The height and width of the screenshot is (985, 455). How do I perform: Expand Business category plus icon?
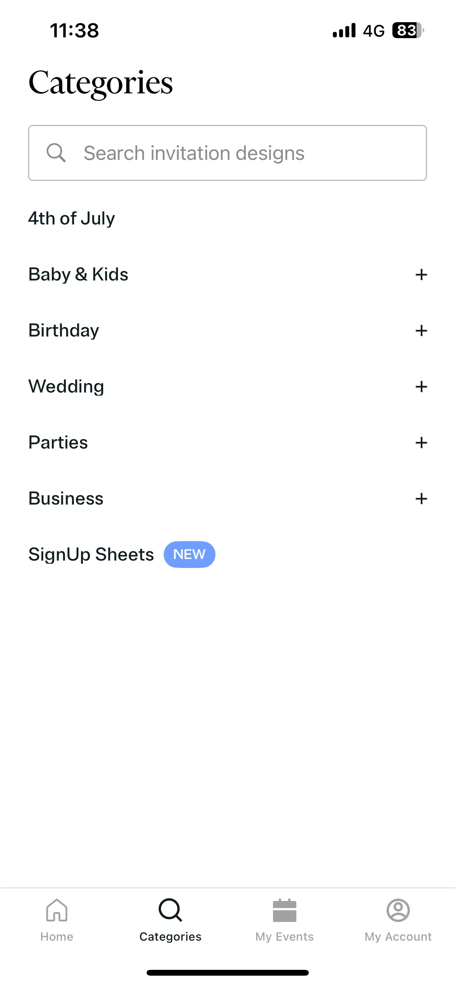coord(421,499)
